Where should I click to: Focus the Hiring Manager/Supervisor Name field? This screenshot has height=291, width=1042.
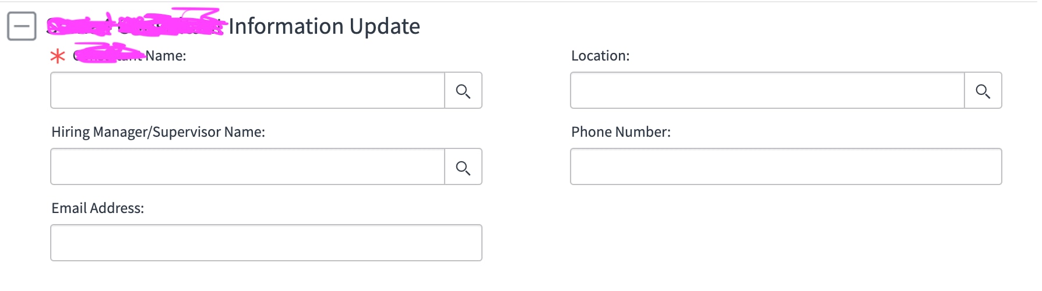coord(248,166)
